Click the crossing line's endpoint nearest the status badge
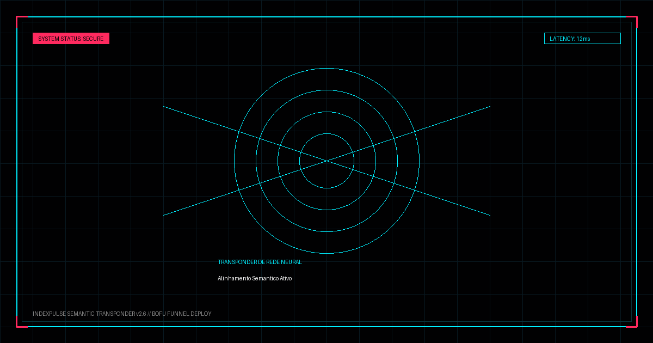Image resolution: width=653 pixels, height=343 pixels. pyautogui.click(x=163, y=106)
